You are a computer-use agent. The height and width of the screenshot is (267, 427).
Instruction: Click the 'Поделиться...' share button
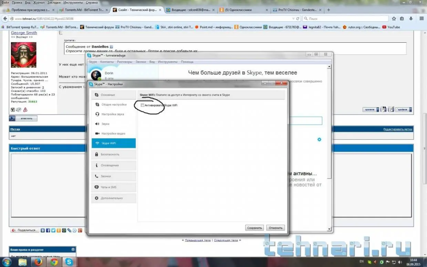click(x=24, y=230)
